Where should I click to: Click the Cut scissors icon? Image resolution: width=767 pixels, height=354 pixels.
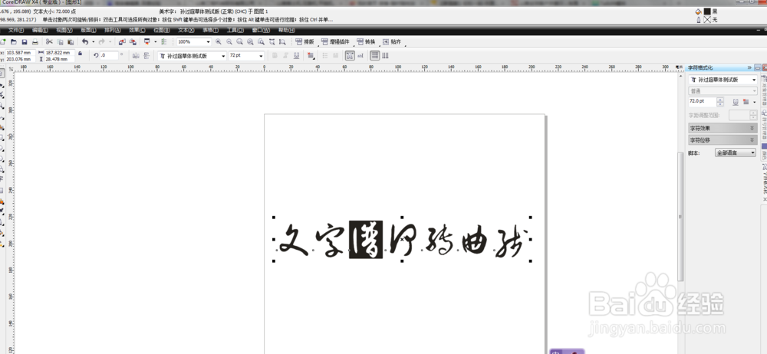[x=49, y=42]
